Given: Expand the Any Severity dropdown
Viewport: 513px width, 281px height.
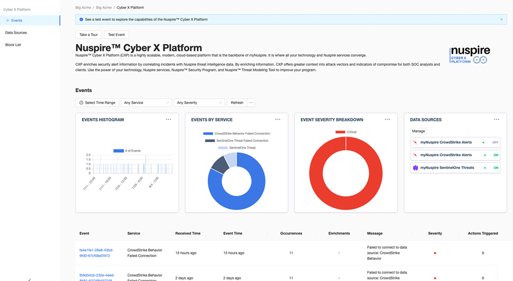Looking at the screenshot, I should pos(200,103).
